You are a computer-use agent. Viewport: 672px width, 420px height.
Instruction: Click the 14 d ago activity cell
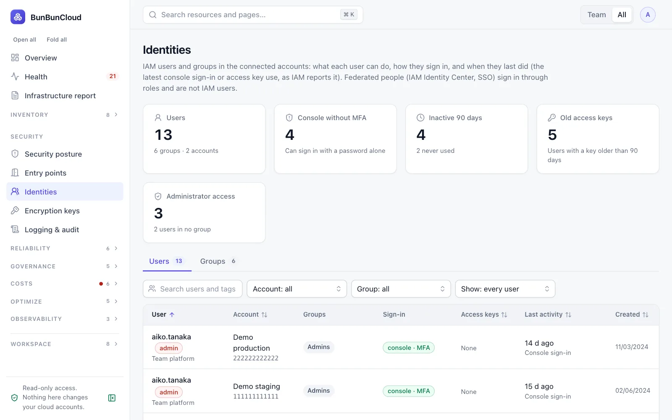click(x=548, y=347)
